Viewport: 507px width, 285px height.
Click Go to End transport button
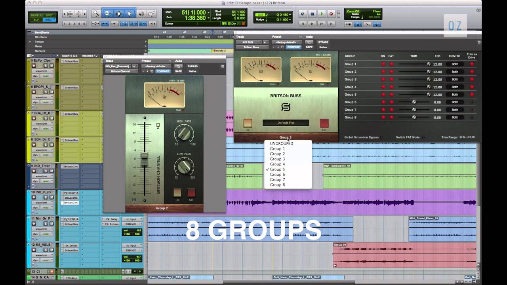click(x=331, y=24)
